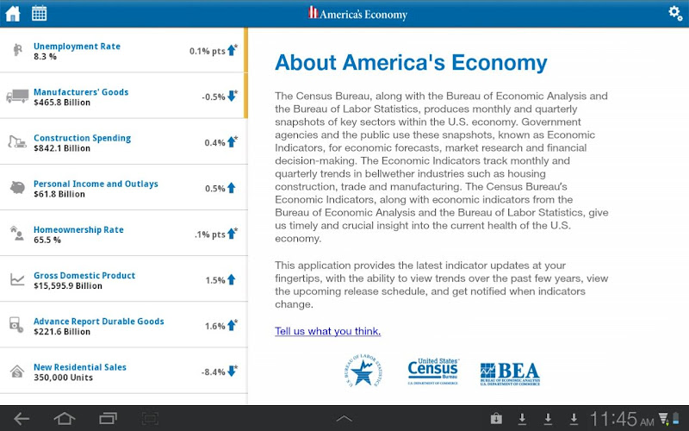Tap the Android home button
Viewport: 689px width, 431px height.
point(65,419)
